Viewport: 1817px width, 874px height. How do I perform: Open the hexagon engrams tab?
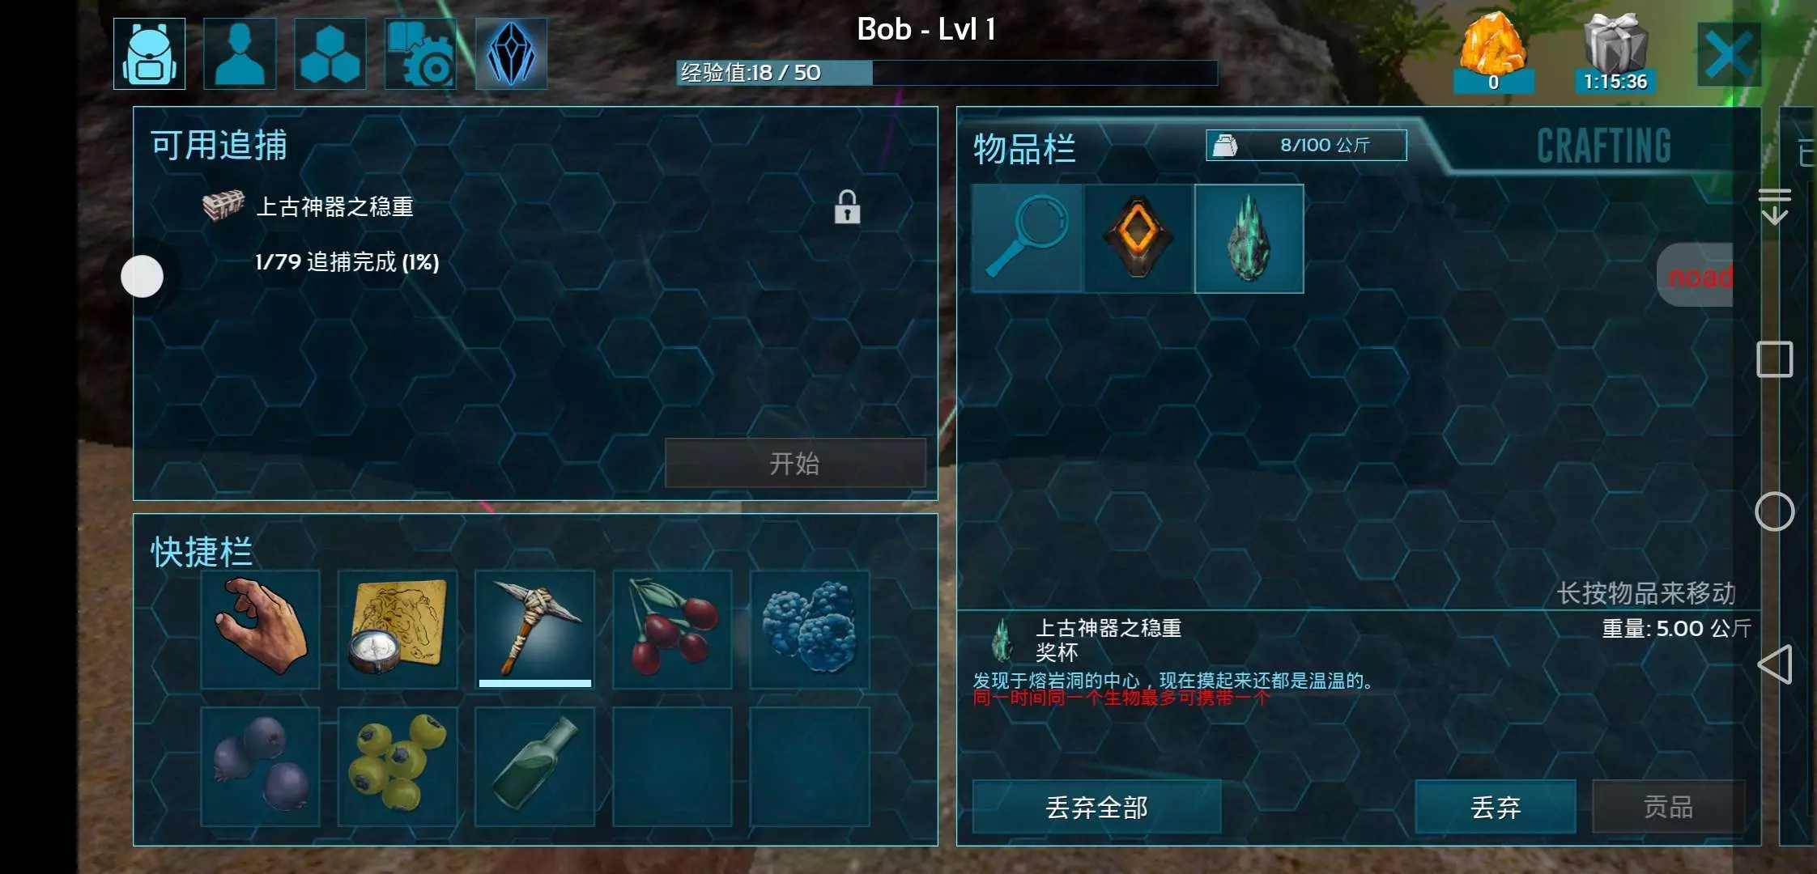pos(330,53)
